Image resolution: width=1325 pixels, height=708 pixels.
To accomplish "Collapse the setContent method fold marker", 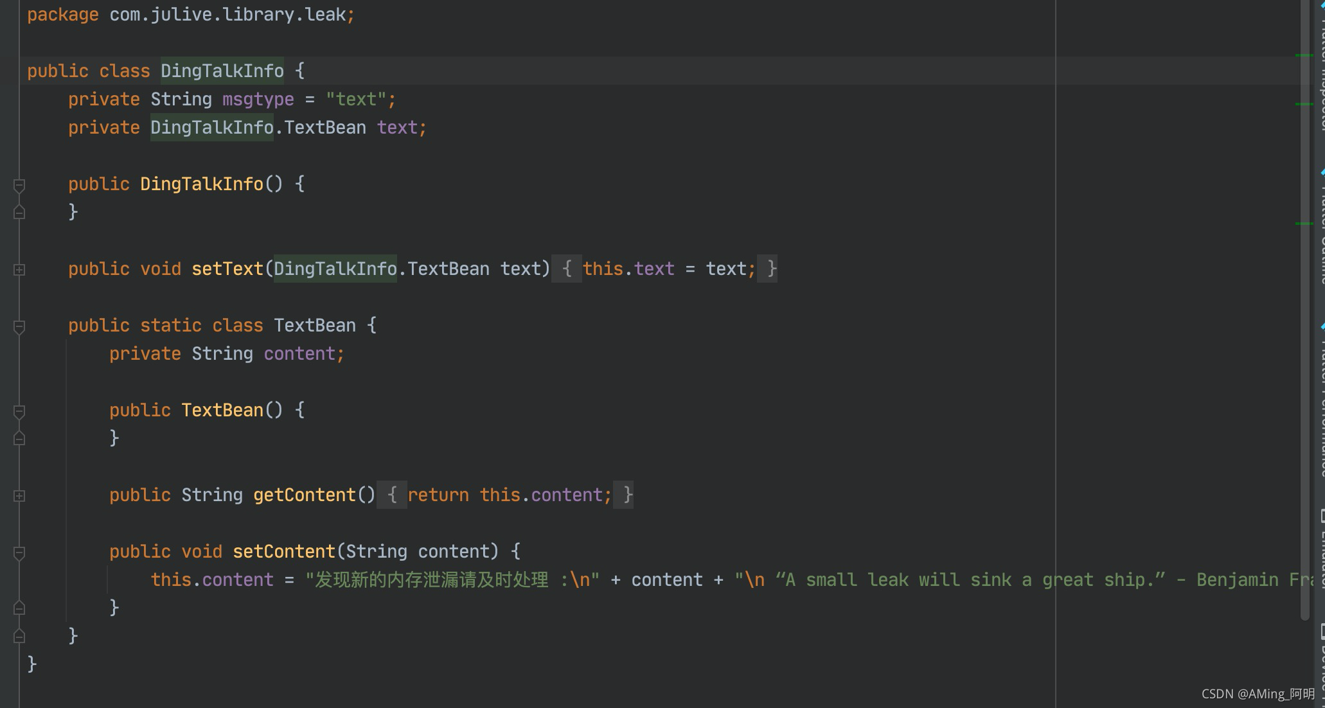I will tap(19, 553).
